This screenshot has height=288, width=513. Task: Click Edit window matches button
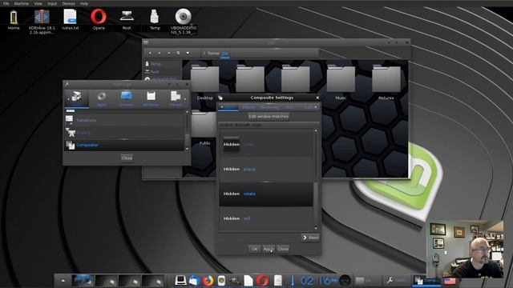[x=269, y=116]
